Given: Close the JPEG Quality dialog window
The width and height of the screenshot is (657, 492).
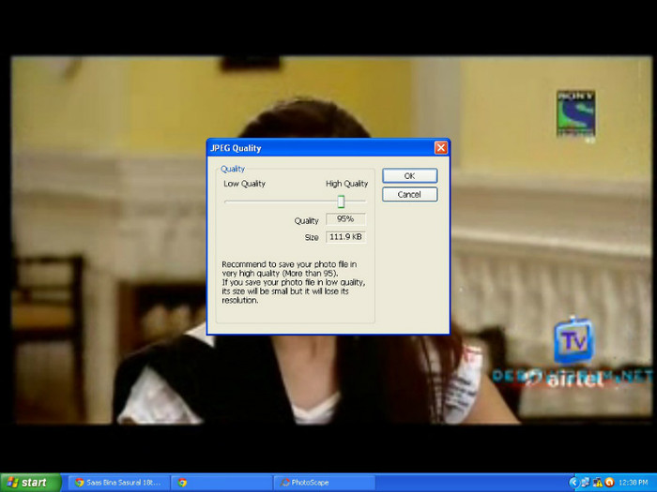Looking at the screenshot, I should pos(440,148).
